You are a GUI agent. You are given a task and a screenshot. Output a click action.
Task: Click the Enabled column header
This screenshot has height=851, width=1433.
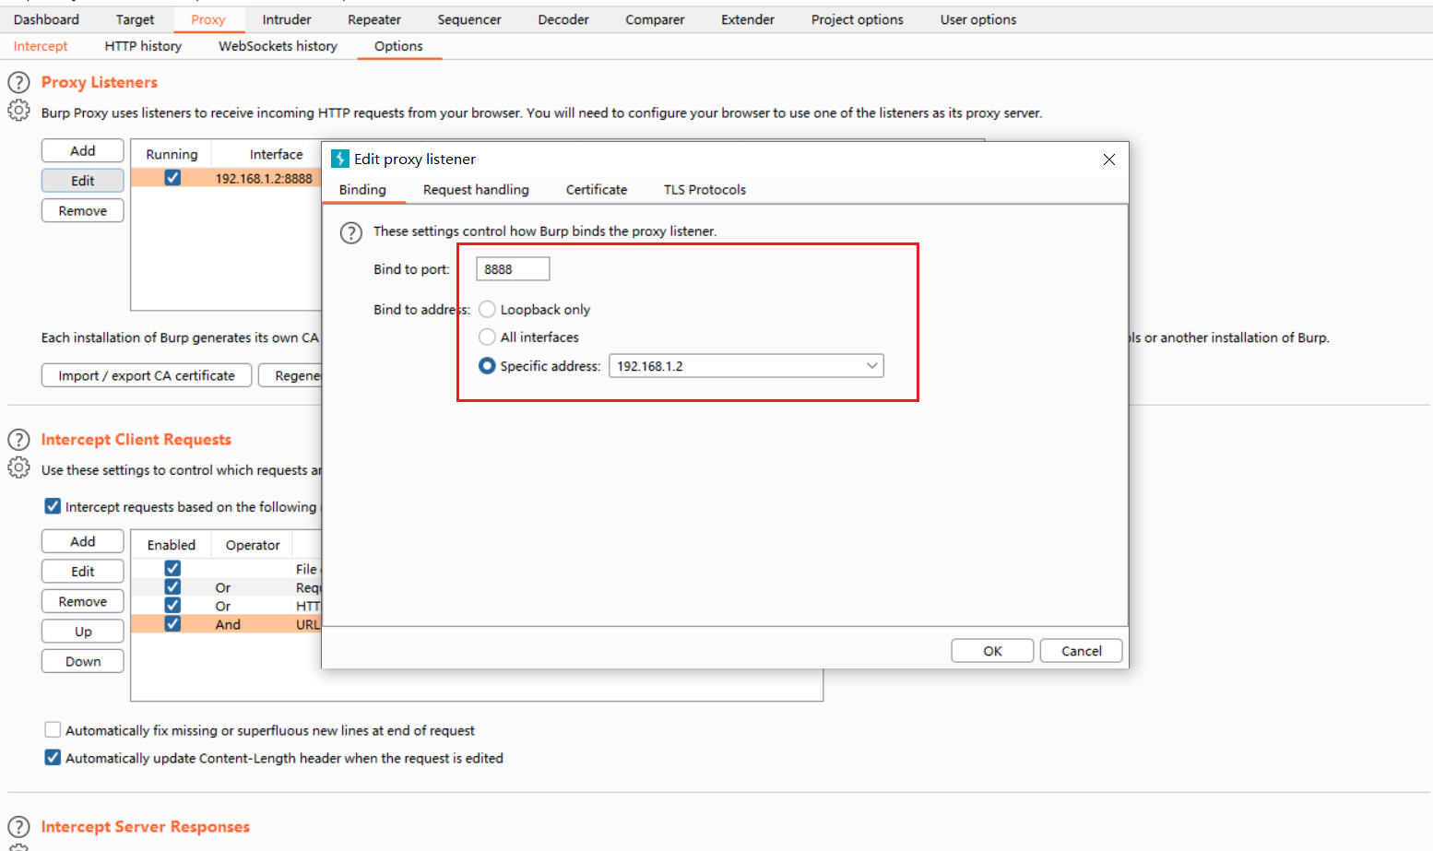tap(172, 546)
